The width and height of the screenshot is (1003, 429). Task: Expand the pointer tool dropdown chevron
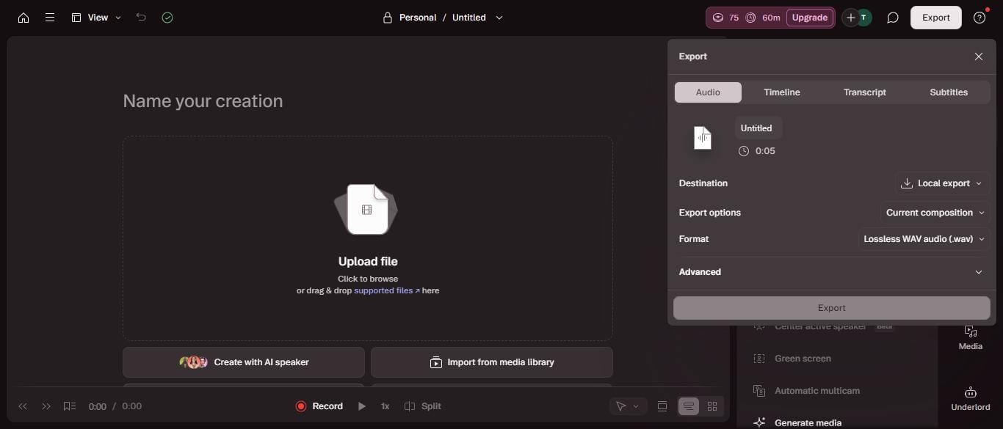(x=636, y=406)
